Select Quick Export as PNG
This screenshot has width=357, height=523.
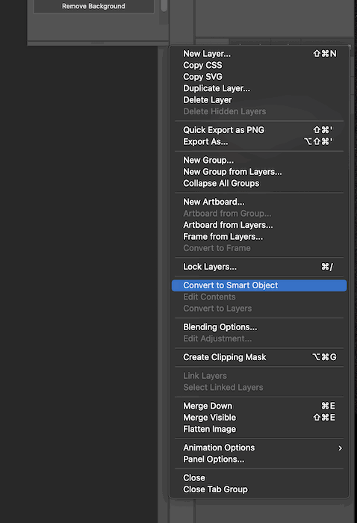click(x=259, y=130)
